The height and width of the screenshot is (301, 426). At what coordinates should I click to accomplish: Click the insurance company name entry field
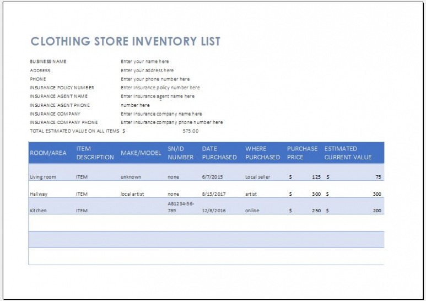tap(161, 114)
